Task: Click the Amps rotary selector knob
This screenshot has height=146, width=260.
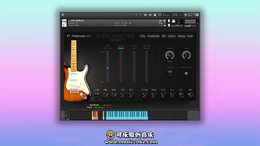Action: tap(186, 55)
